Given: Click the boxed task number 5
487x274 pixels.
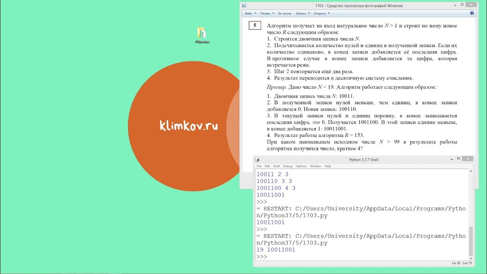Looking at the screenshot, I should pos(255,25).
